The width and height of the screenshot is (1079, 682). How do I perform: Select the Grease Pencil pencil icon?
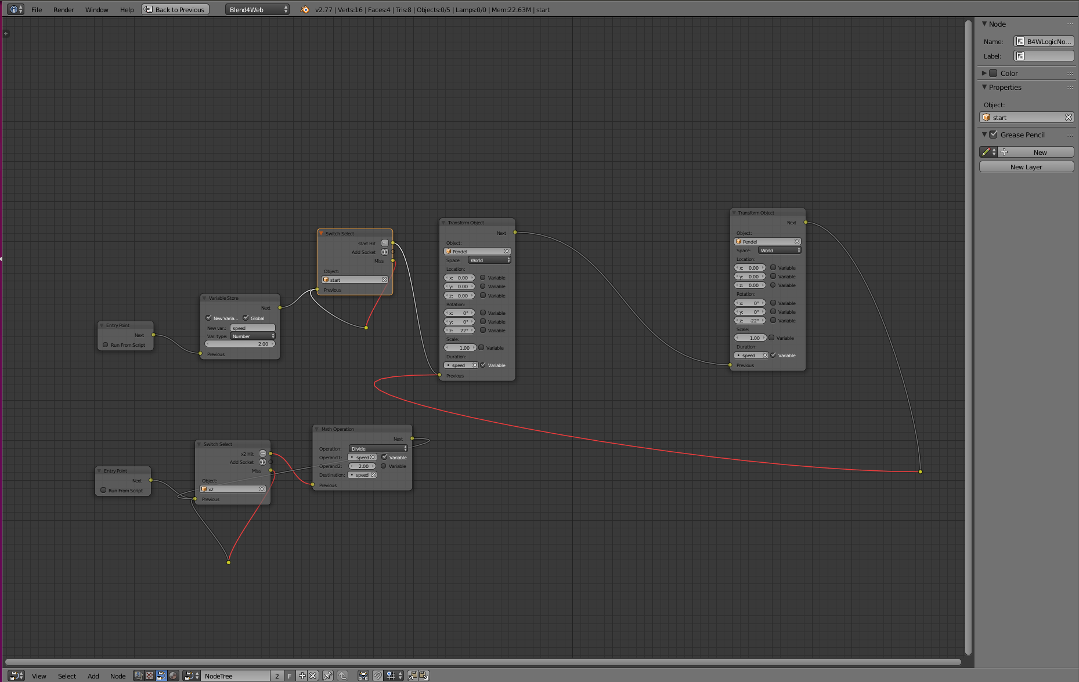pyautogui.click(x=985, y=152)
